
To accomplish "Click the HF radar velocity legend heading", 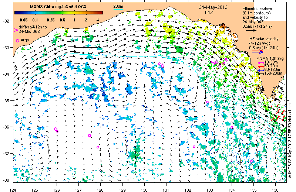I will (264, 39).
